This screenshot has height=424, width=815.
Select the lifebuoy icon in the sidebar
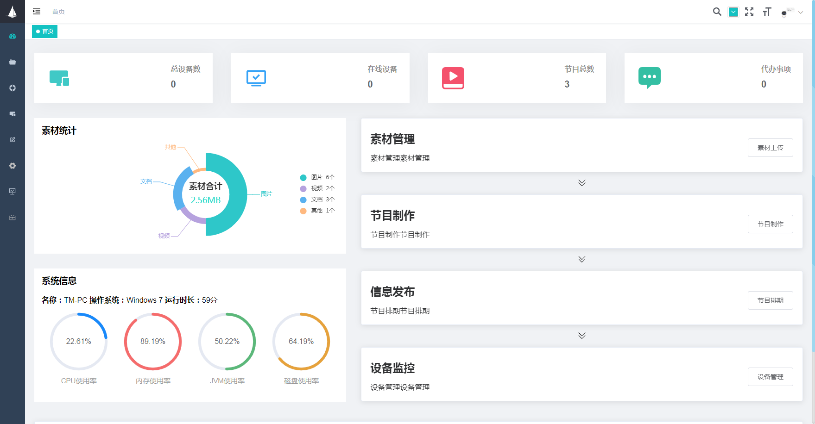coord(13,88)
